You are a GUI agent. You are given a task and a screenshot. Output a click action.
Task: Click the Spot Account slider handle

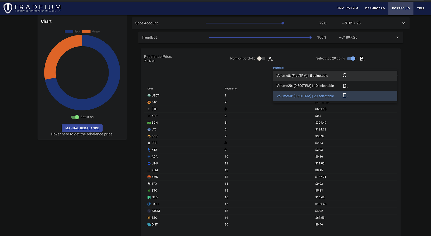point(283,23)
